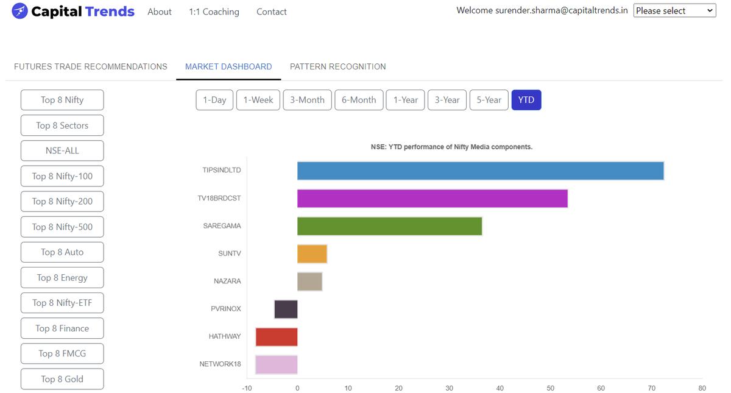Go to the Contact page
Viewport: 731px width, 393px height.
click(x=272, y=12)
